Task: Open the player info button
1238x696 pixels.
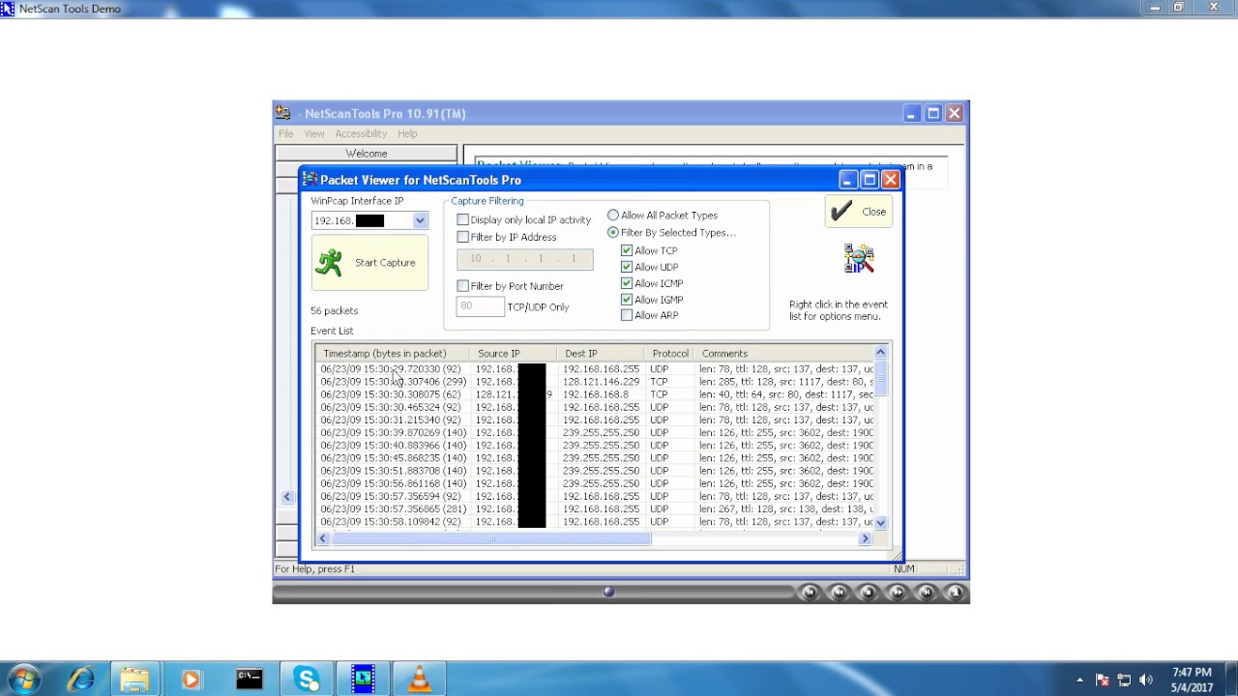Action: pyautogui.click(x=955, y=592)
